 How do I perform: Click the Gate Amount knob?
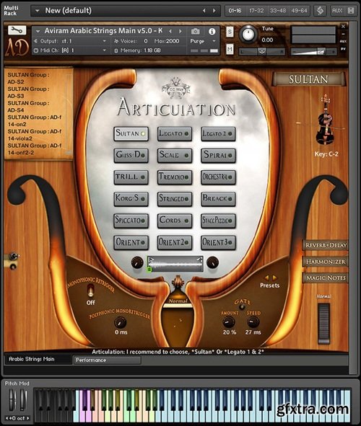pyautogui.click(x=229, y=322)
